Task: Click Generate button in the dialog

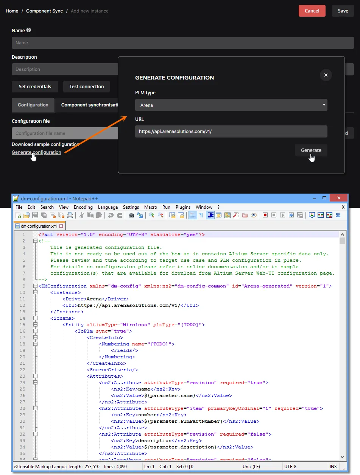Action: point(311,150)
